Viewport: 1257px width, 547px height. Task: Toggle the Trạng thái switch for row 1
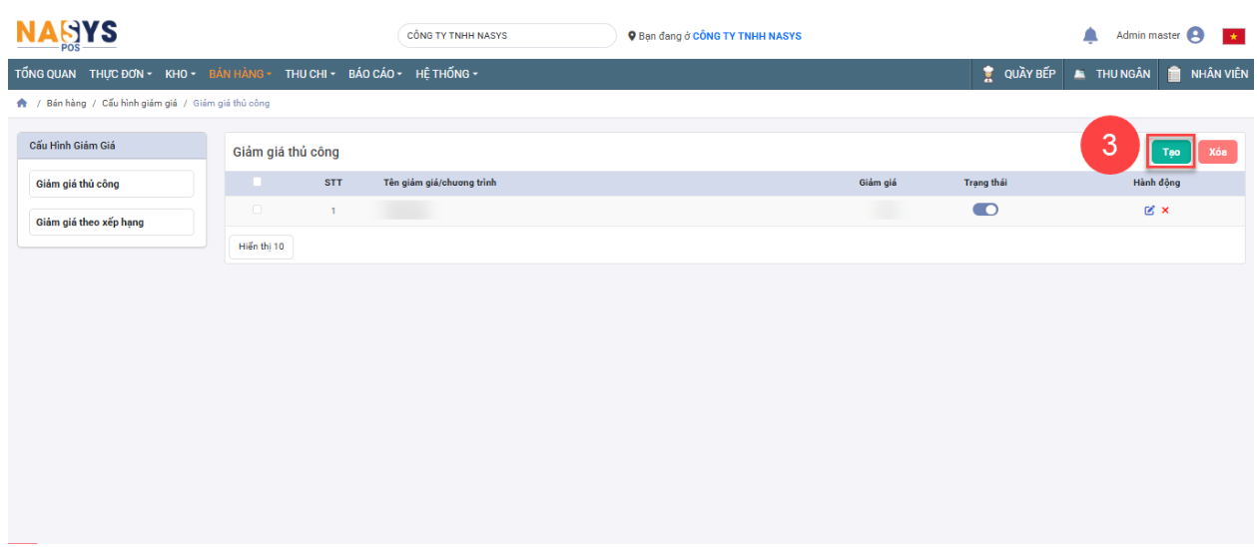(x=985, y=210)
